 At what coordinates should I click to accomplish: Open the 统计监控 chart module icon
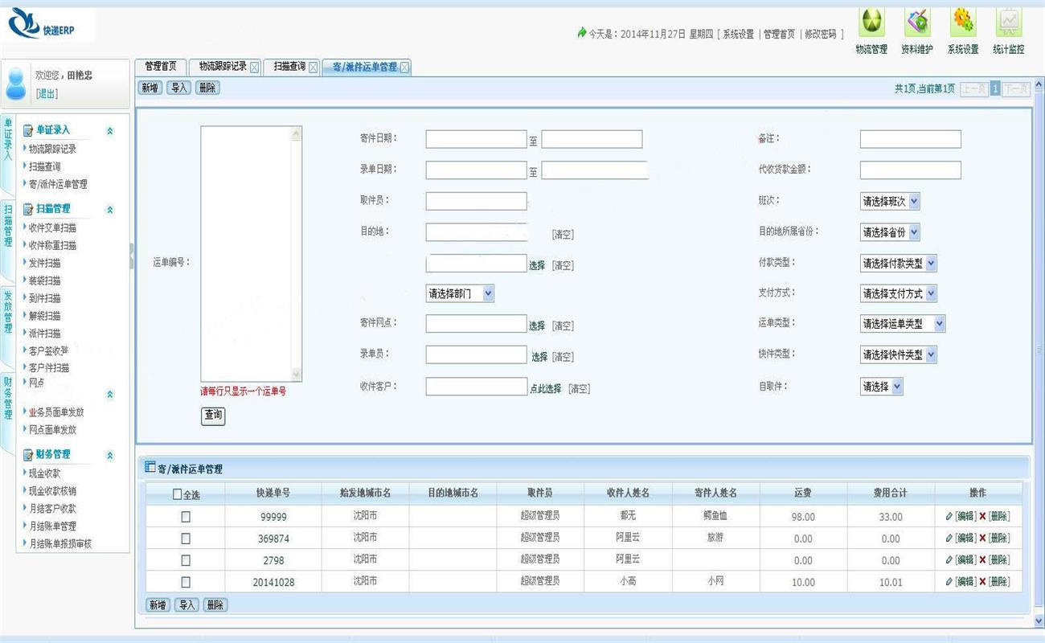click(x=1009, y=23)
